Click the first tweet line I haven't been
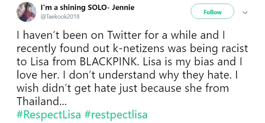The height and width of the screenshot is (123, 265). point(121,35)
